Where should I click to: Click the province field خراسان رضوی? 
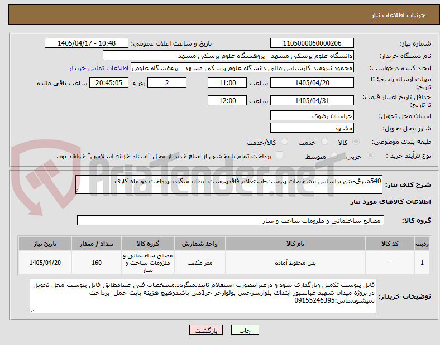(x=312, y=116)
